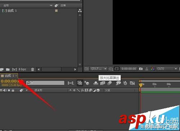Toggle mask and shape path visibility

click(117, 69)
